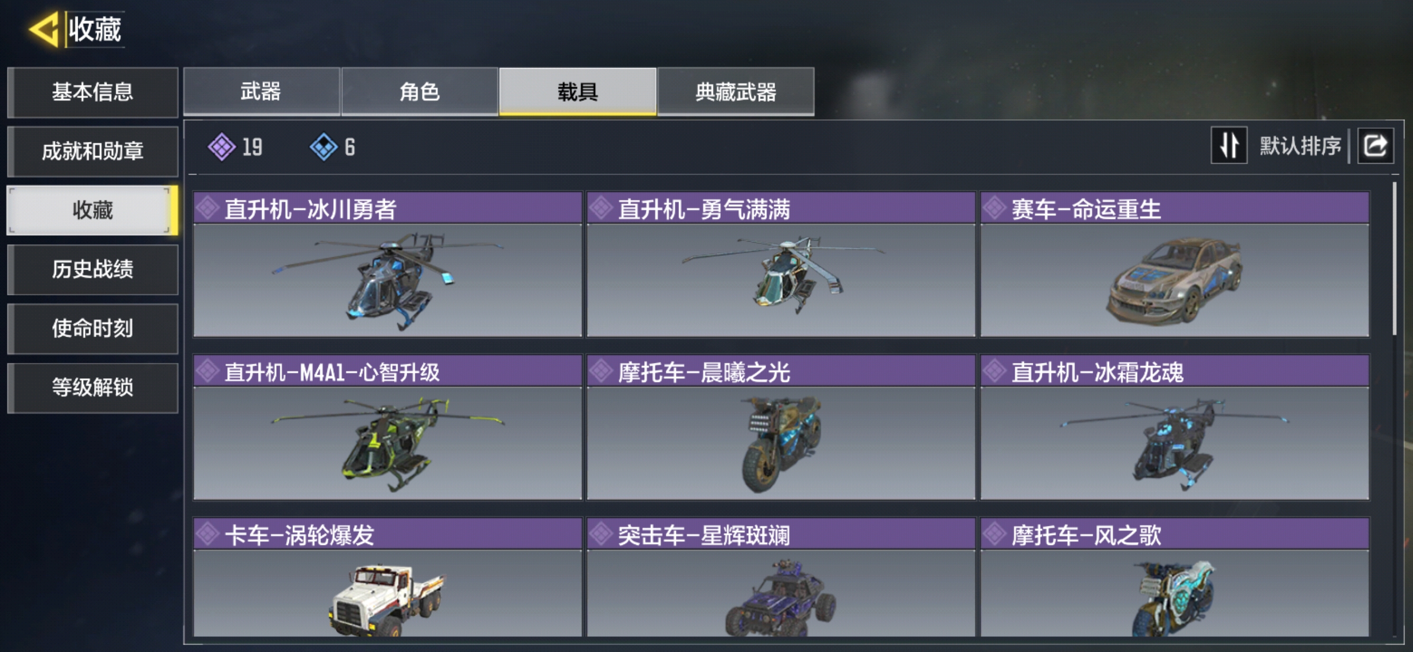The width and height of the screenshot is (1413, 652).
Task: Open the 默认排序 sorting dropdown
Action: [1299, 146]
